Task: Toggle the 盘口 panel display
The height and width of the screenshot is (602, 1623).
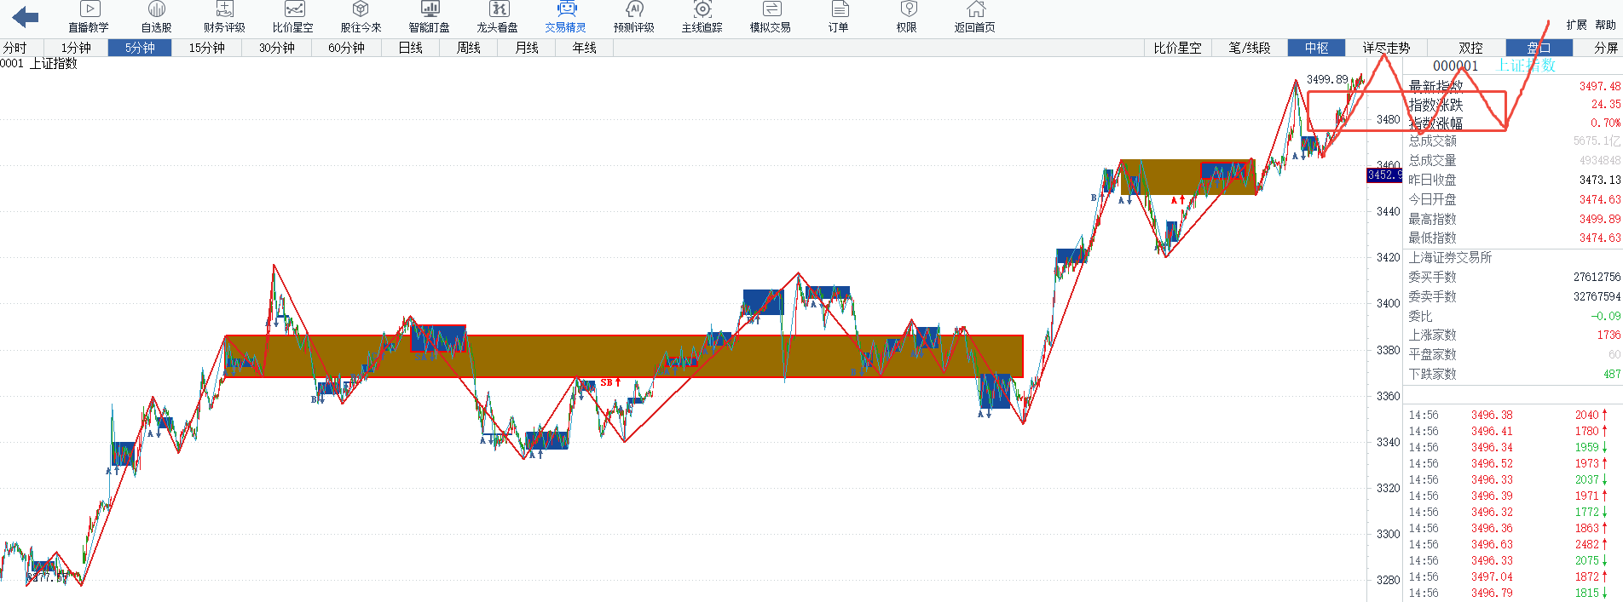Action: pyautogui.click(x=1539, y=48)
